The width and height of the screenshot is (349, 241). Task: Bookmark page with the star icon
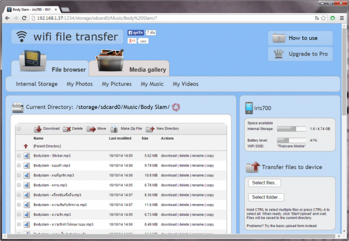tap(323, 18)
